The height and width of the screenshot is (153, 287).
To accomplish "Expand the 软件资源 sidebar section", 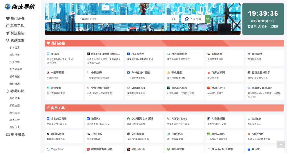I will click(x=15, y=134).
